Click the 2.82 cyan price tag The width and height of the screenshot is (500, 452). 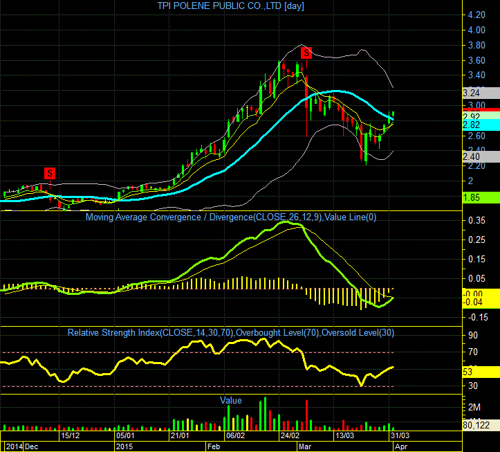[481, 125]
